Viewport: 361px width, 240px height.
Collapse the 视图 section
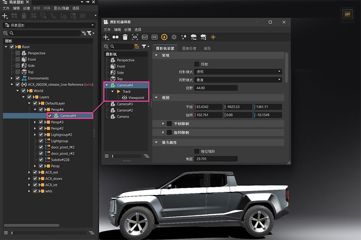156,97
